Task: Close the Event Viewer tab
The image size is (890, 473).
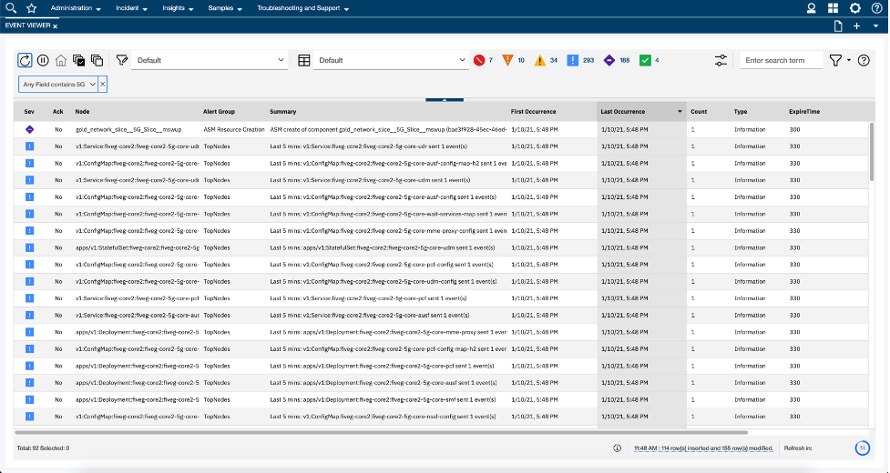Action: point(55,26)
